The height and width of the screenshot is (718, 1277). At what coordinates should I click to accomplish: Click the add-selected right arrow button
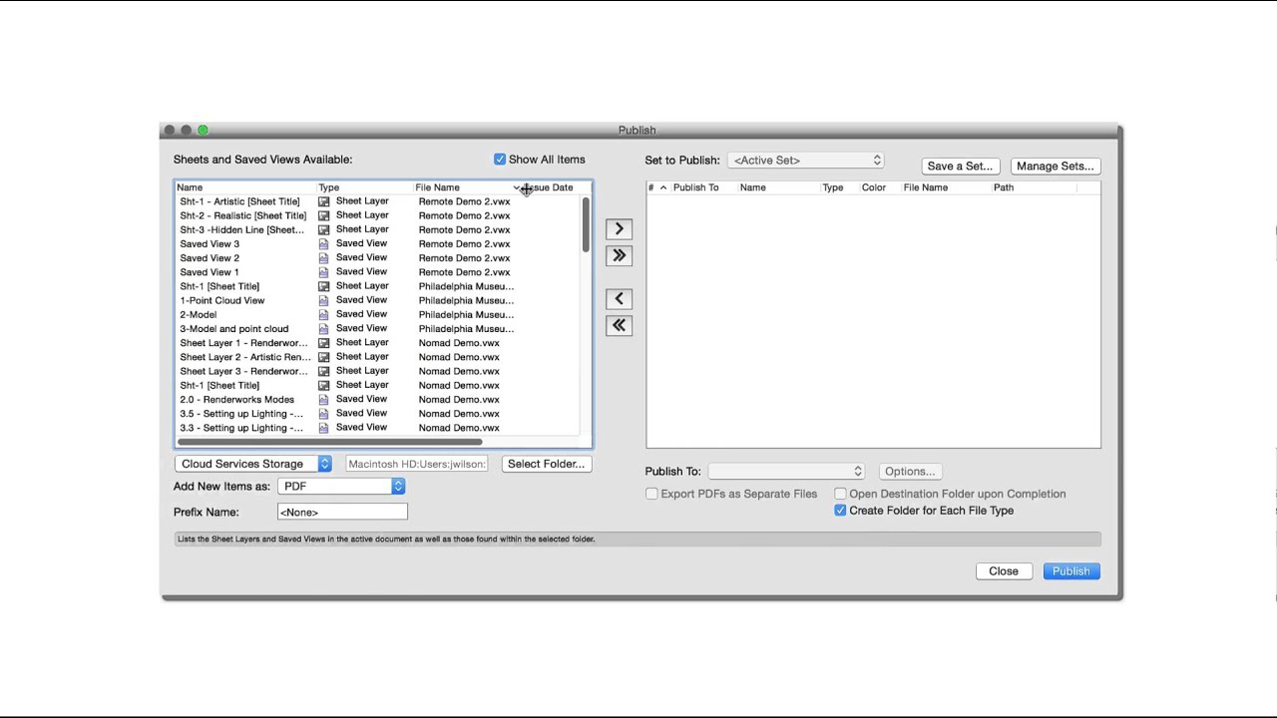pyautogui.click(x=619, y=228)
